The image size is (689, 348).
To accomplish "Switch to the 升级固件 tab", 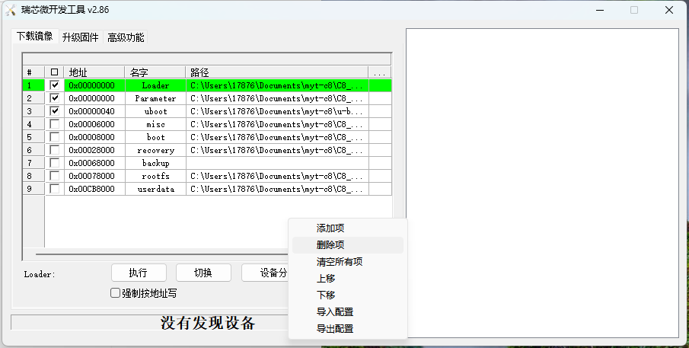I will [80, 37].
